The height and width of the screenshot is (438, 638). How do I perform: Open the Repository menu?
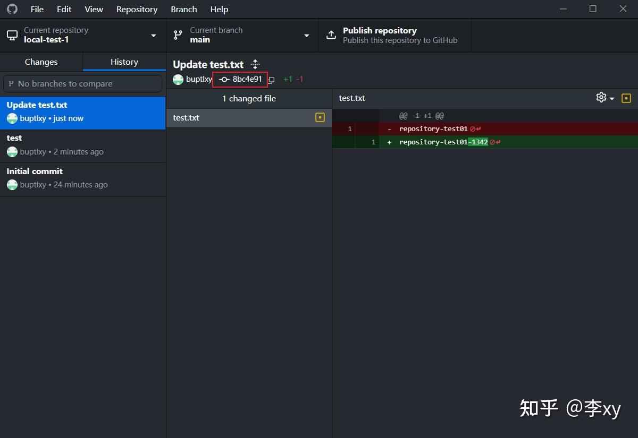[x=137, y=9]
